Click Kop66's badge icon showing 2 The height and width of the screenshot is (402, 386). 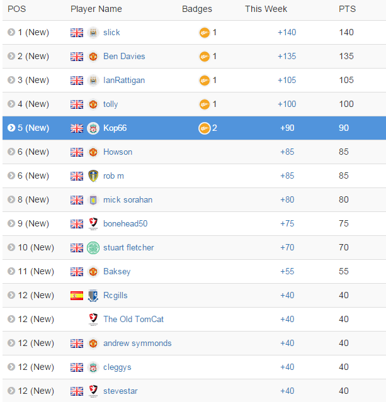[x=205, y=128]
